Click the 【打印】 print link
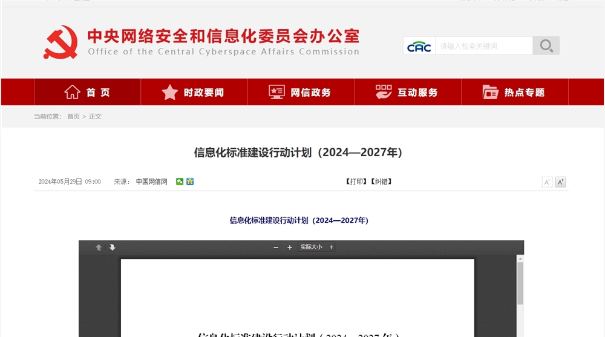605x337 pixels. point(356,182)
